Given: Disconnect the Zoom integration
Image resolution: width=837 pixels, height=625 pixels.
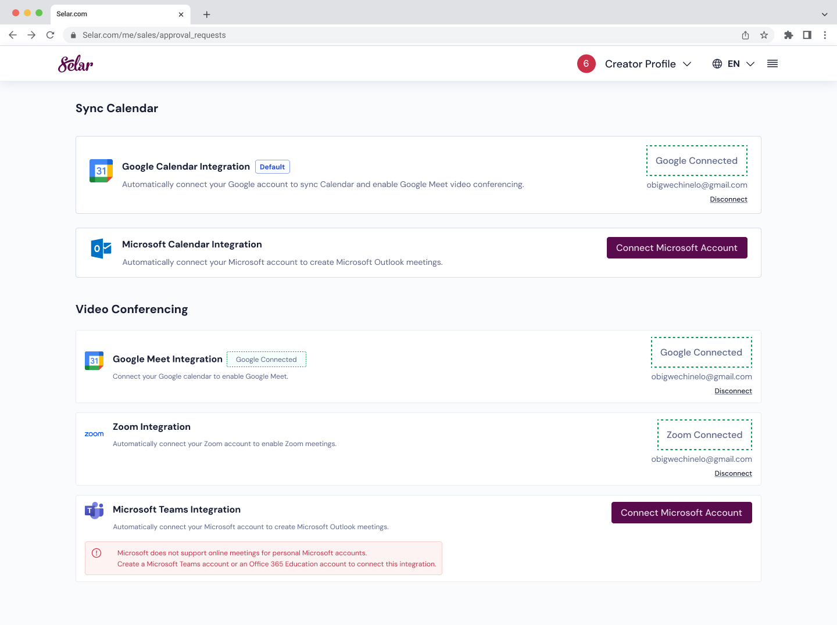Looking at the screenshot, I should tap(733, 473).
